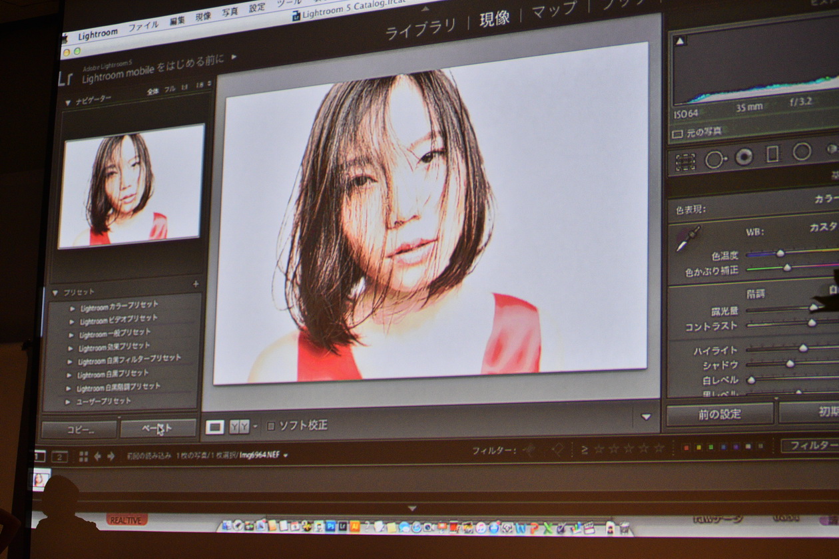Collapse the プリセット panel

(55, 293)
